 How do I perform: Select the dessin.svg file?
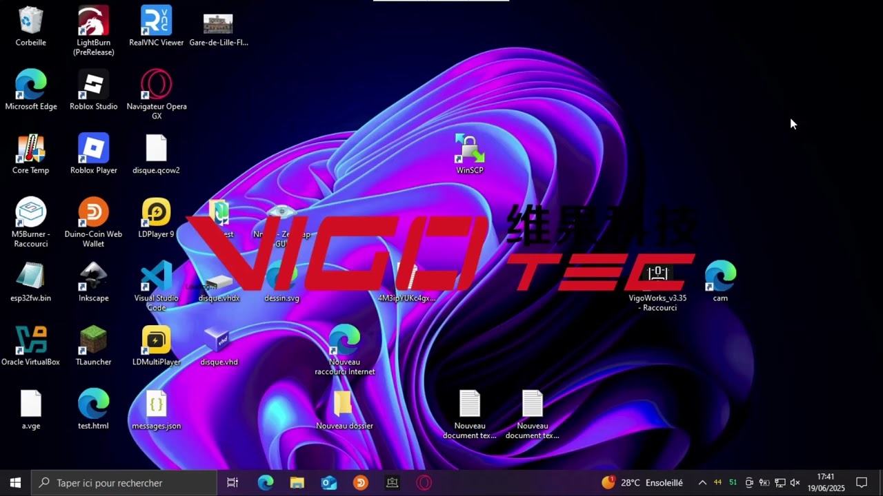[x=281, y=282]
